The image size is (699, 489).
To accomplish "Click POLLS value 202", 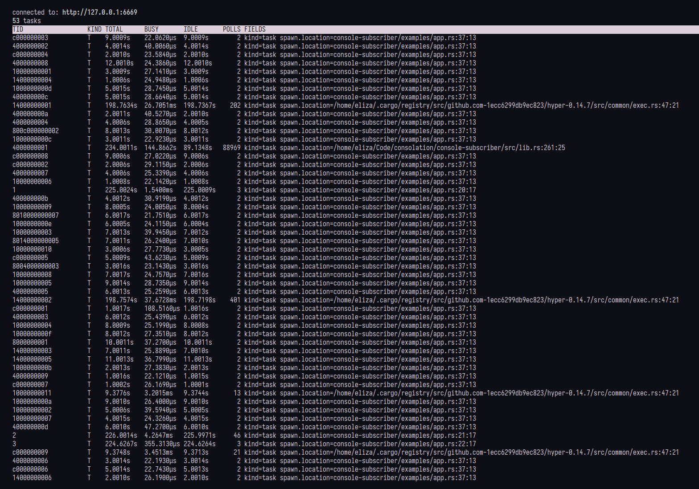I will tap(235, 106).
